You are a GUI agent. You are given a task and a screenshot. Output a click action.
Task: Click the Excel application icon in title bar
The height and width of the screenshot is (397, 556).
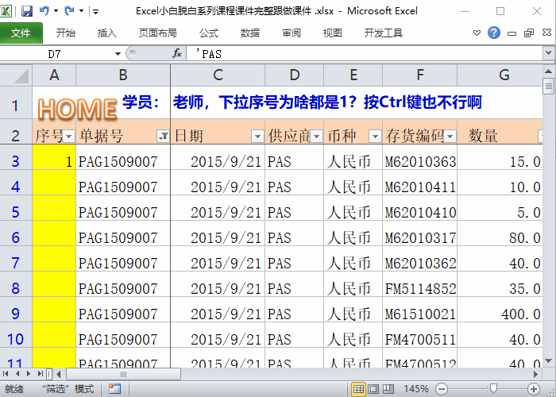click(6, 11)
